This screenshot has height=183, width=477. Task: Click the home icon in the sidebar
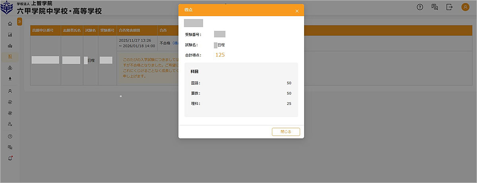(10, 24)
